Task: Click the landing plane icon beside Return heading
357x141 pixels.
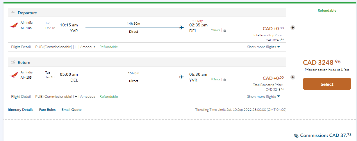Action: (13, 62)
